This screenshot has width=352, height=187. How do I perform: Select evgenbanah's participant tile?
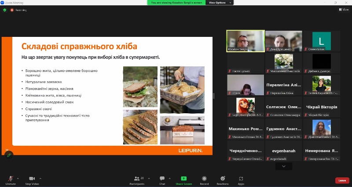[284, 151]
